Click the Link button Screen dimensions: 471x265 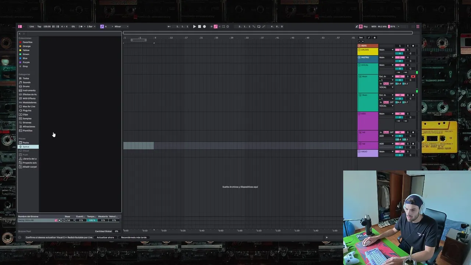click(32, 26)
